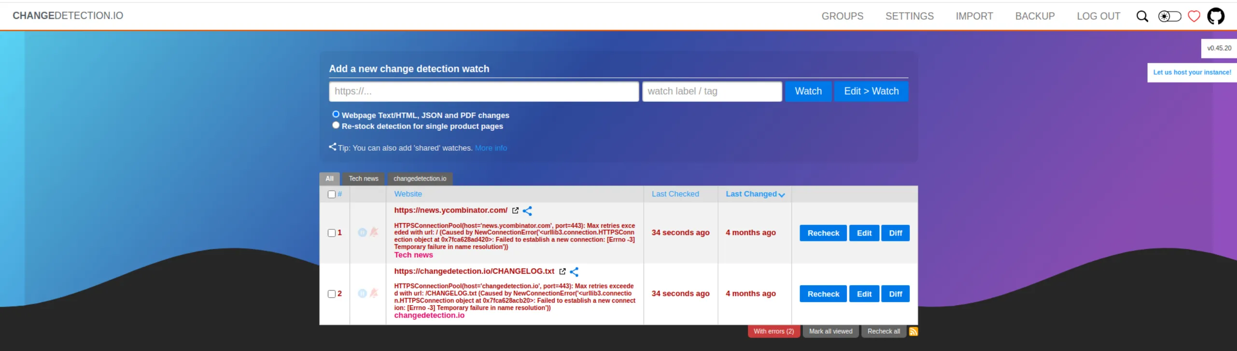
Task: Click the Watch button
Action: 808,91
